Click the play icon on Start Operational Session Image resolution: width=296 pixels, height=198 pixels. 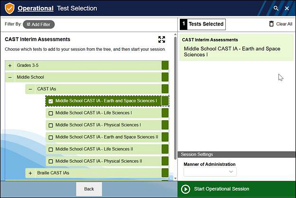(x=185, y=189)
